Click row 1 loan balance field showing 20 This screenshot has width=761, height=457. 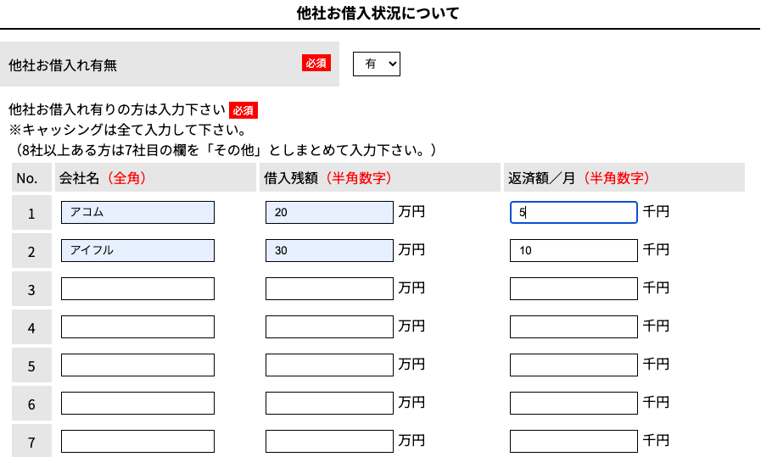328,212
